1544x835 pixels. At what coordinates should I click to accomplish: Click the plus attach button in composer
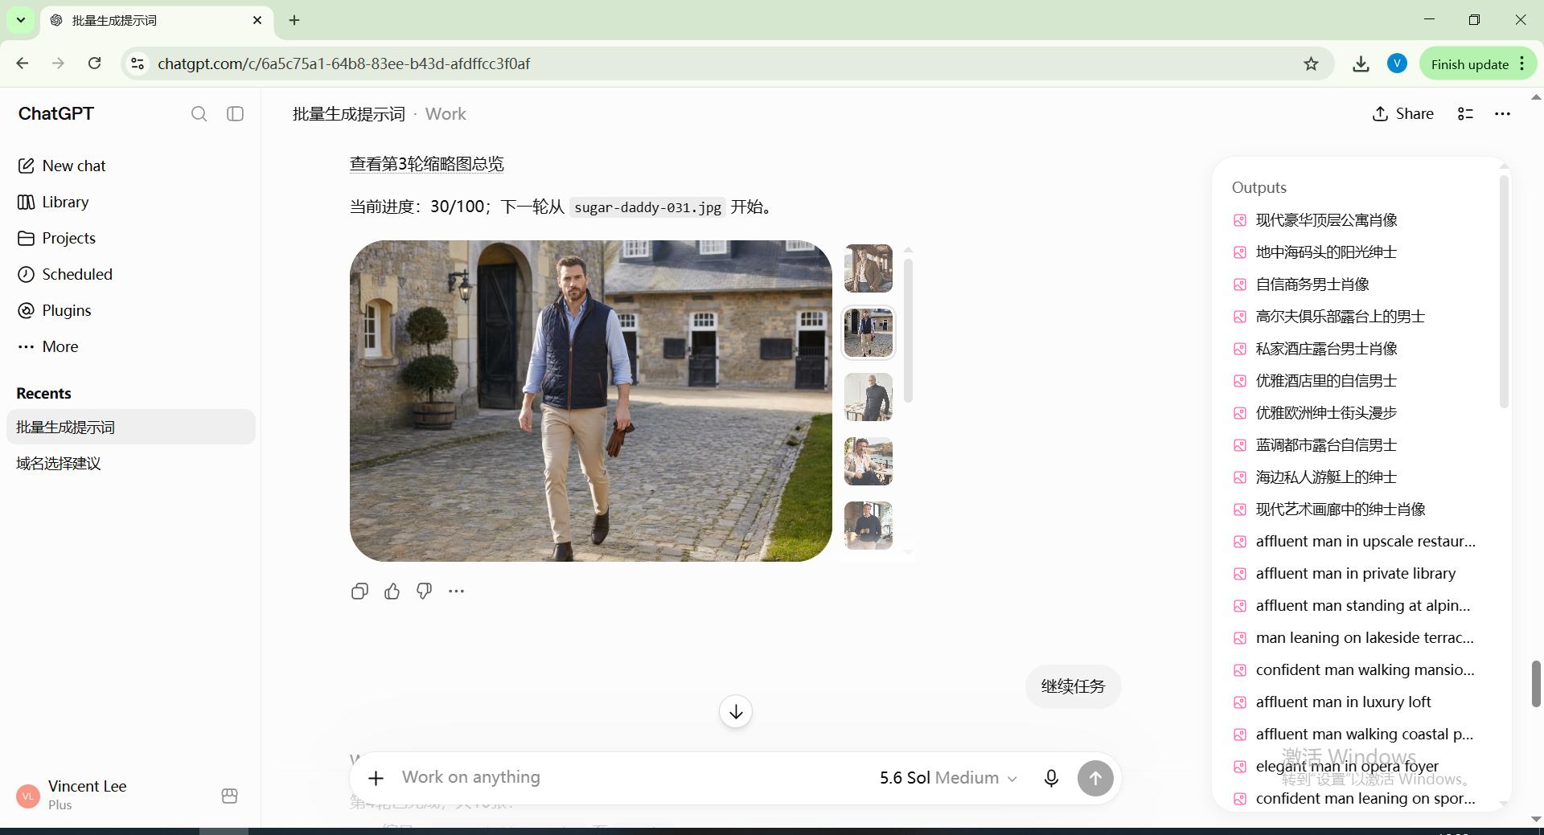coord(376,778)
